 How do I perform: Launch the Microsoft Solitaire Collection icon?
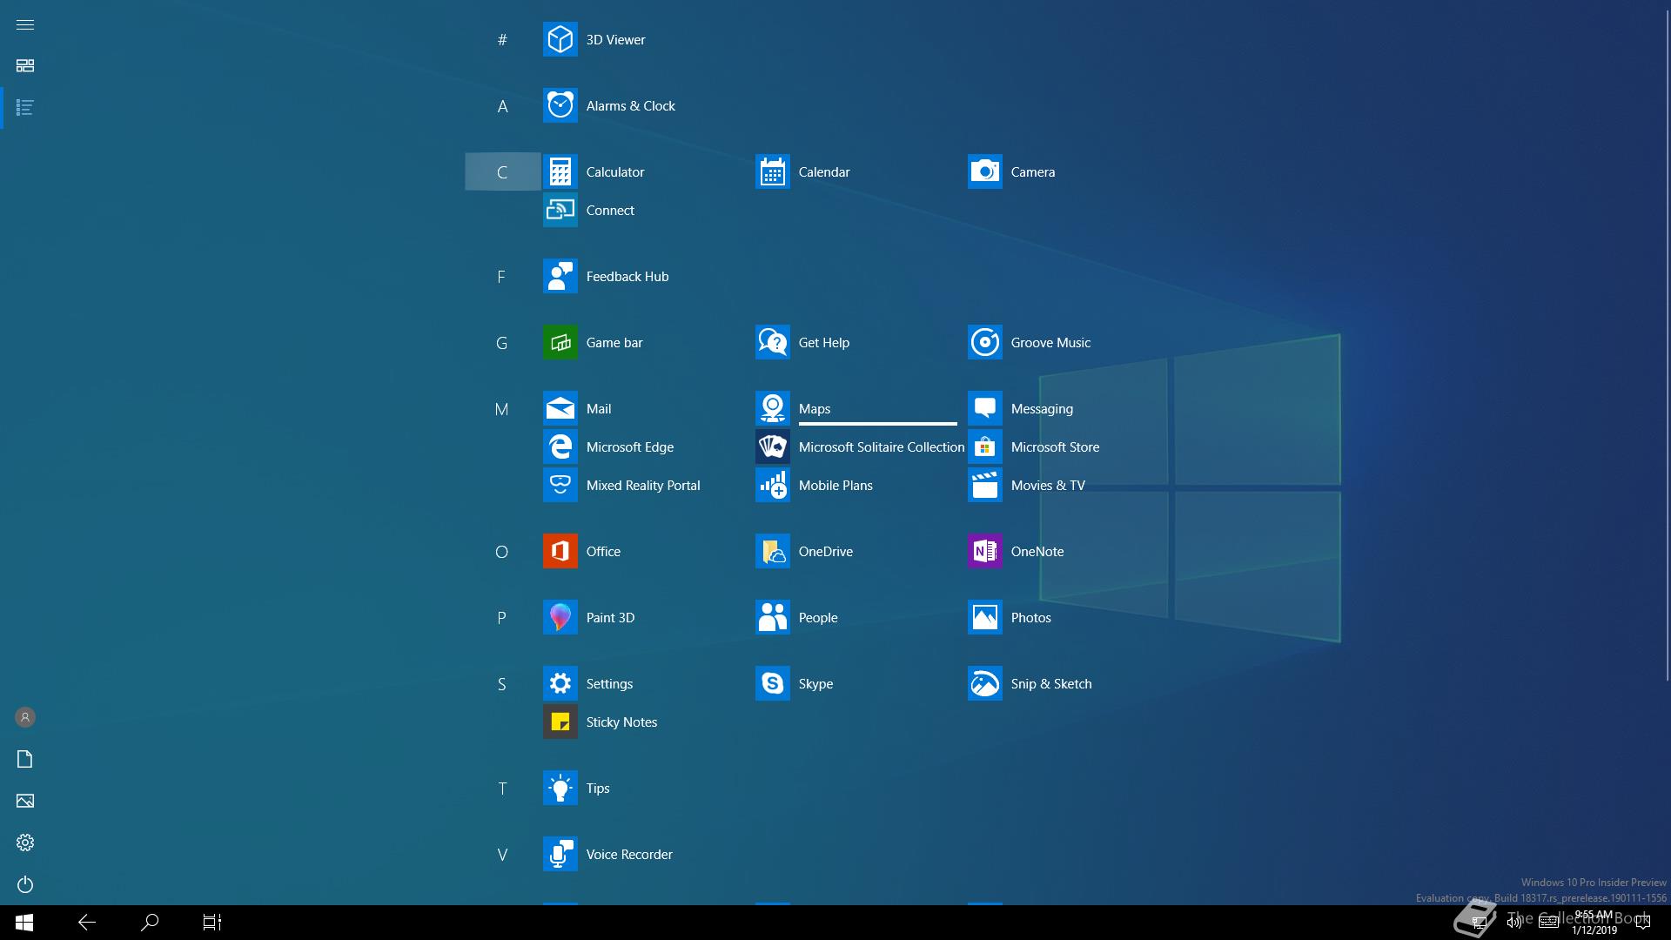[772, 446]
